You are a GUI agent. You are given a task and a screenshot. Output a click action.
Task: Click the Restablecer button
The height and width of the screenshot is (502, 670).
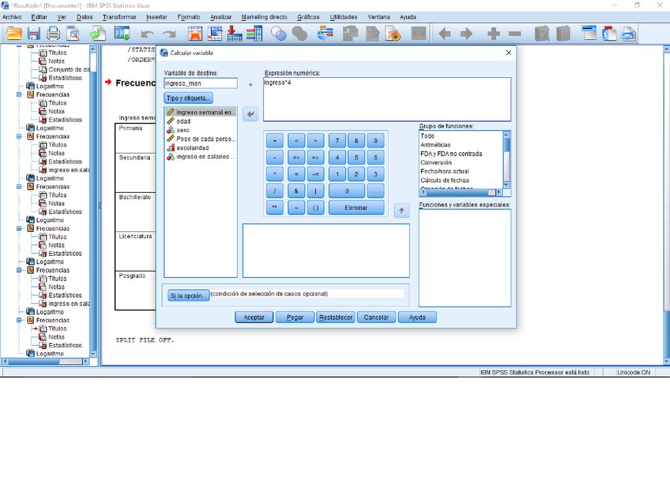[336, 317]
